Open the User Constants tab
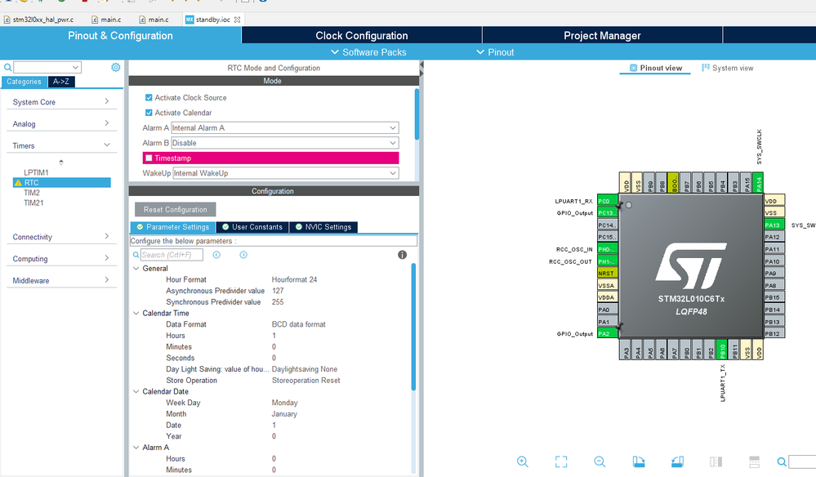 point(252,227)
